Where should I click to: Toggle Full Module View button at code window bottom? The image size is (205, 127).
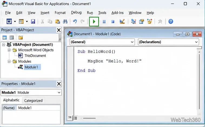click(x=75, y=118)
